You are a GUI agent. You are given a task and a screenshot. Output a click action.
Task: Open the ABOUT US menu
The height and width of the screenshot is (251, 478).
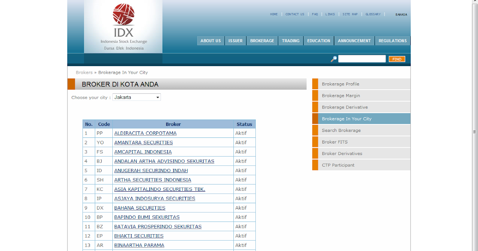tap(211, 41)
